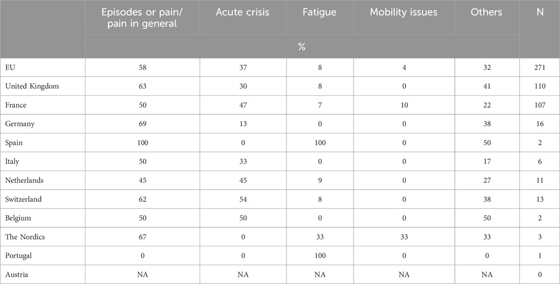
Task: Click France's N value of 107
Action: click(x=539, y=106)
